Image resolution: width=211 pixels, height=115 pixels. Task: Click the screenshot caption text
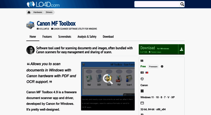(x=107, y=103)
